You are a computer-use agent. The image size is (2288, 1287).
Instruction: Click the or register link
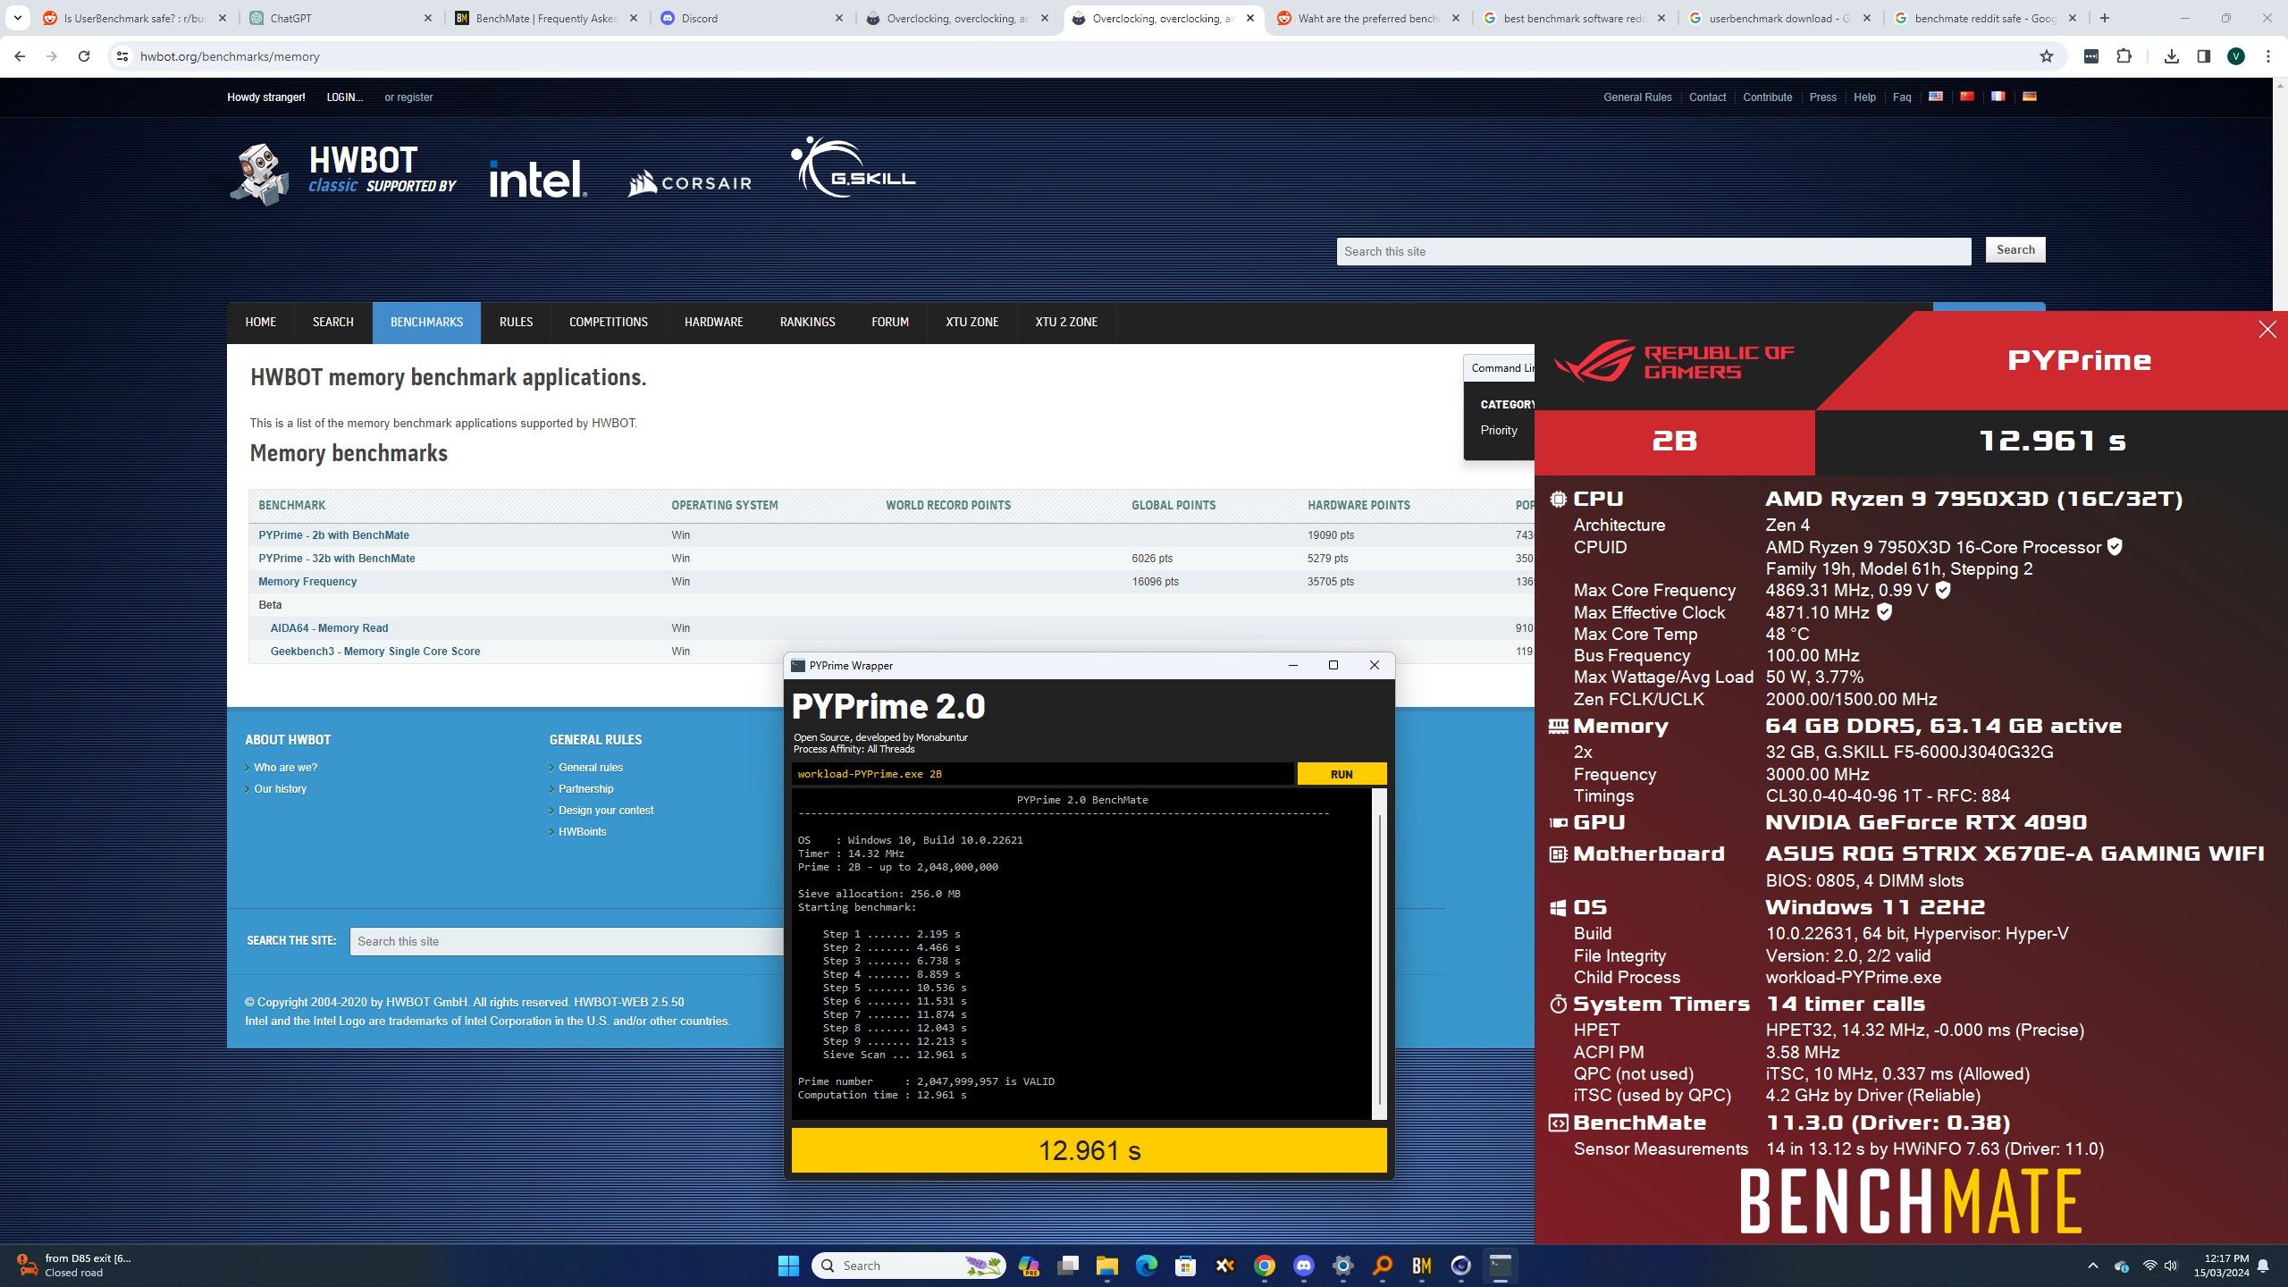click(x=408, y=97)
